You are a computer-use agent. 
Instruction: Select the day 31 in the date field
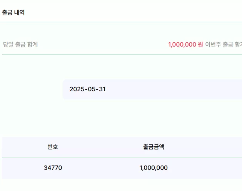click(102, 89)
